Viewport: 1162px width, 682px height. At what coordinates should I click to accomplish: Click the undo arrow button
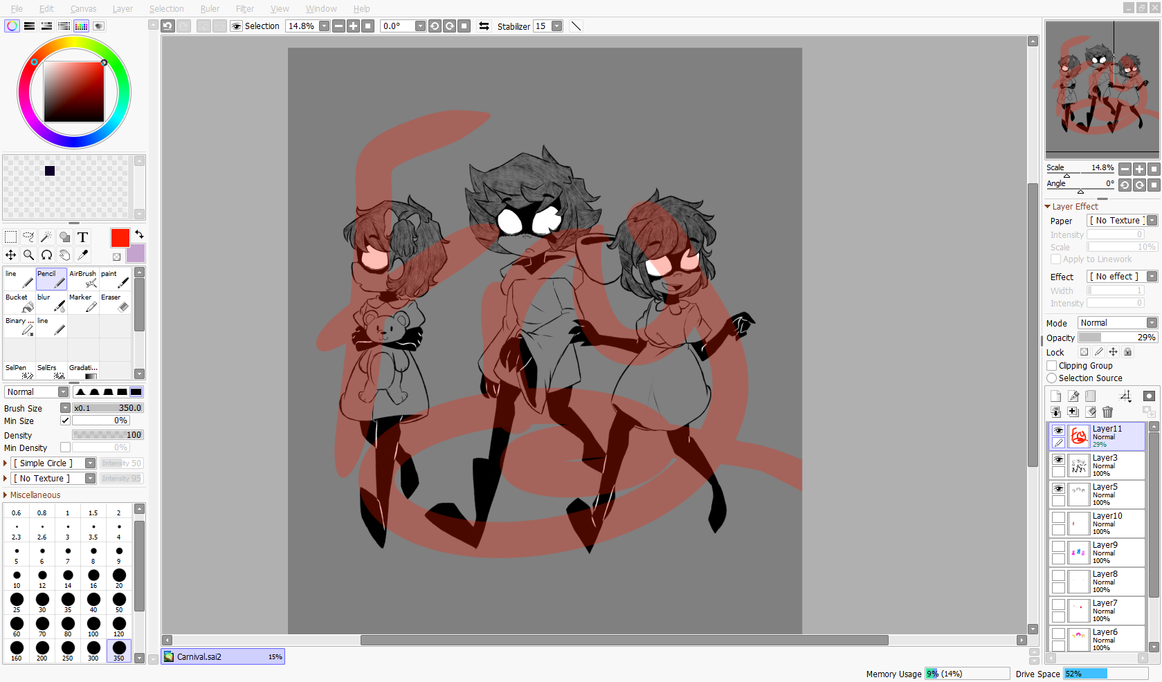(x=167, y=26)
